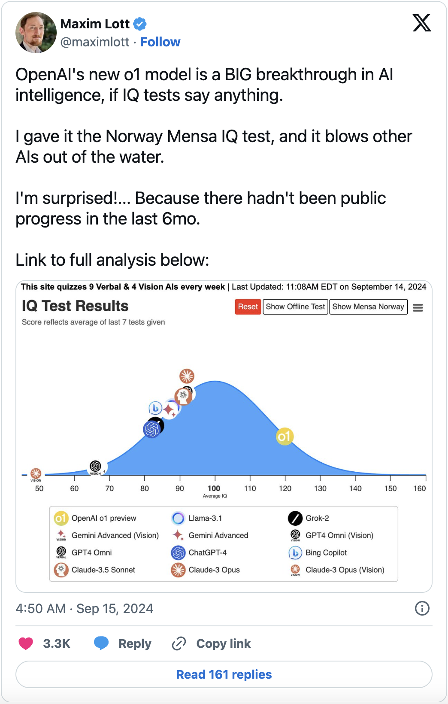The height and width of the screenshot is (704, 448).
Task: Toggle Grok-2 legend entry
Action: 309,518
